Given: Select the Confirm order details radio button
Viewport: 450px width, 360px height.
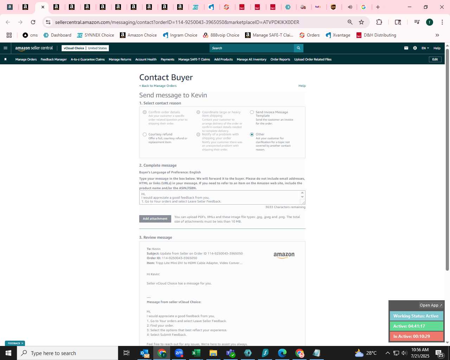Looking at the screenshot, I should coord(144,112).
